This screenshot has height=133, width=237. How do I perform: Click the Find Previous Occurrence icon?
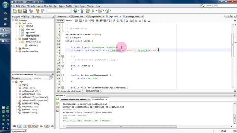[x=97, y=21]
